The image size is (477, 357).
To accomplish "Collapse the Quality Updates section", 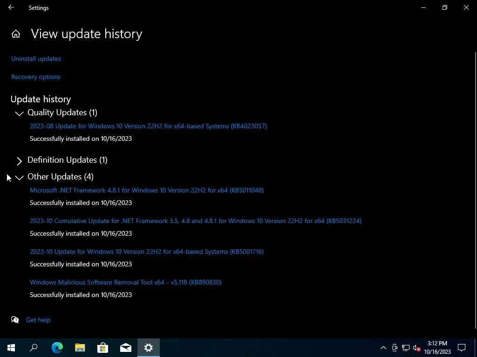I will pos(19,113).
